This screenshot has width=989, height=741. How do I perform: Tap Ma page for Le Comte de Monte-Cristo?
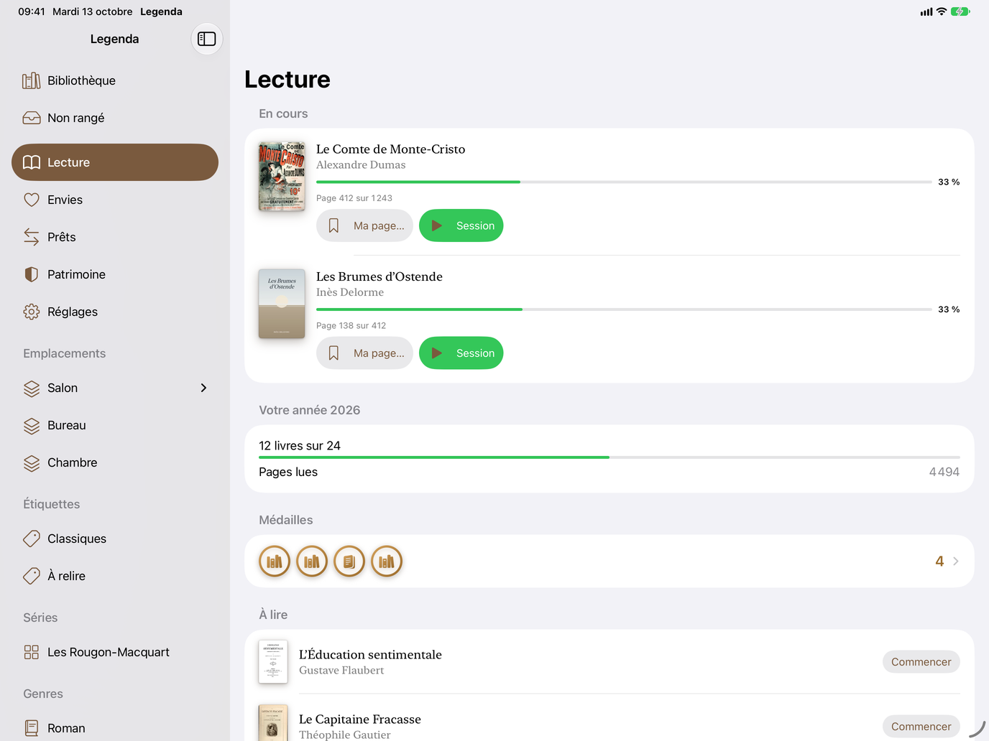pyautogui.click(x=364, y=225)
